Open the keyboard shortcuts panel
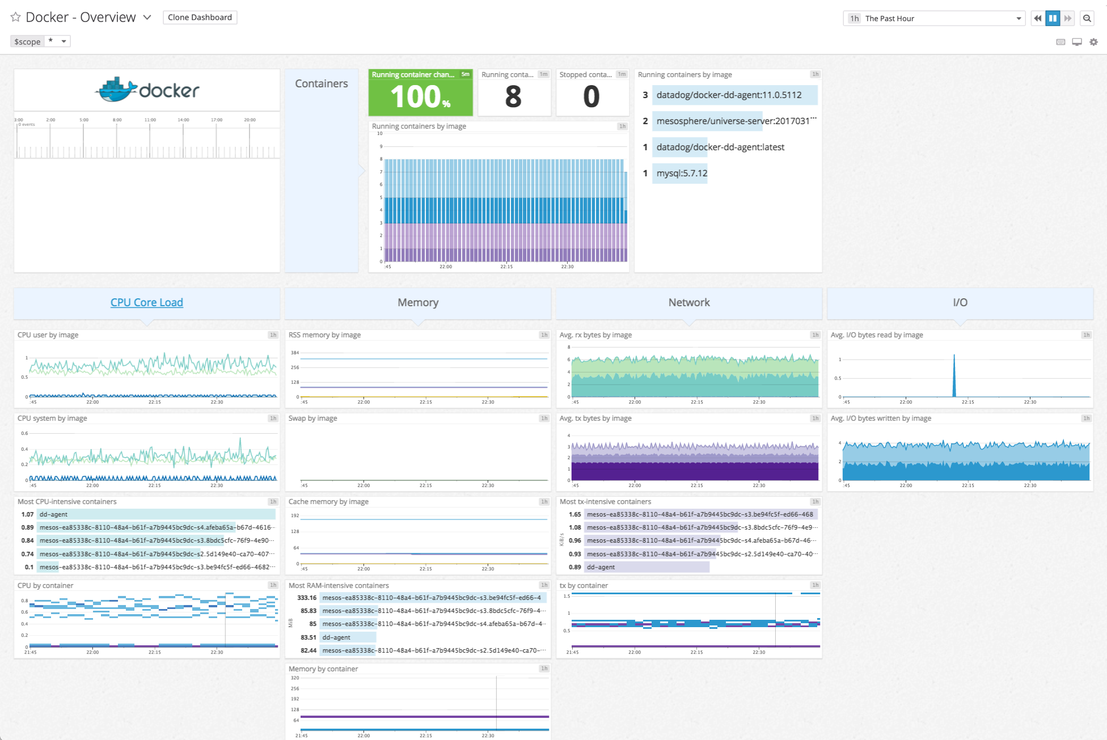 click(1061, 41)
